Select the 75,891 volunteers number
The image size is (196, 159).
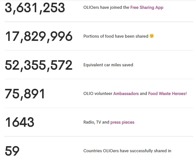pos(24,94)
